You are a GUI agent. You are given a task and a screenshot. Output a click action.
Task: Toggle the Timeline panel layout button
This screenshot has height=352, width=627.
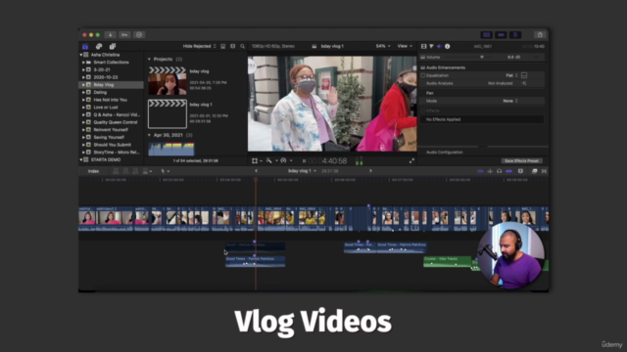pos(501,35)
